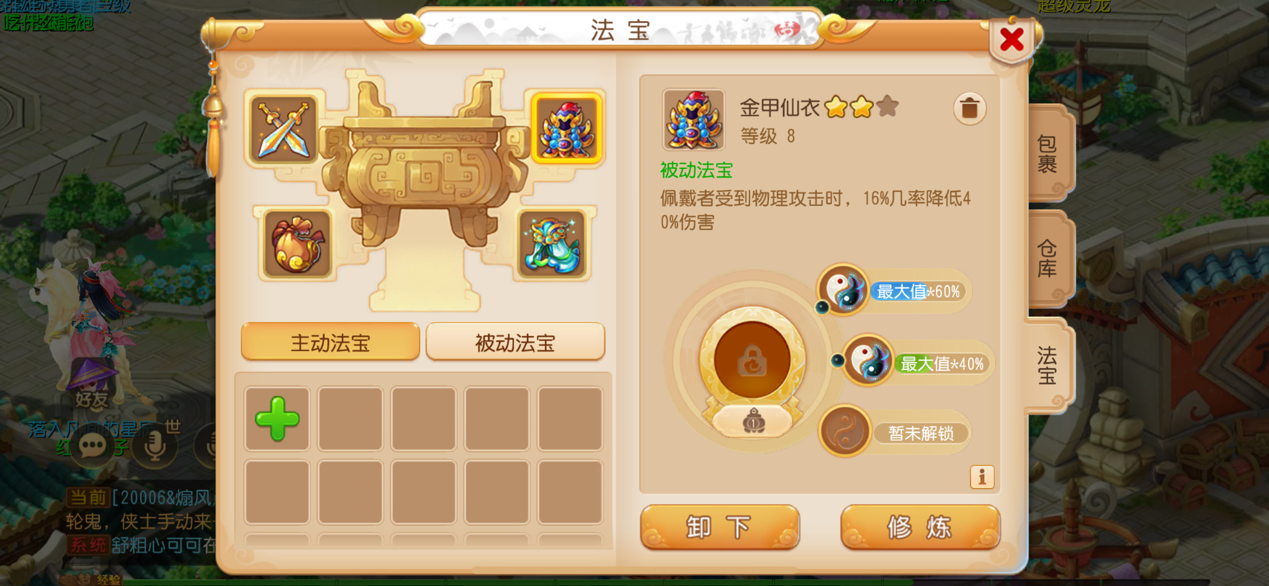Screen dimensions: 1269x586
Task: Tap the locked orange center orb
Action: tap(752, 360)
